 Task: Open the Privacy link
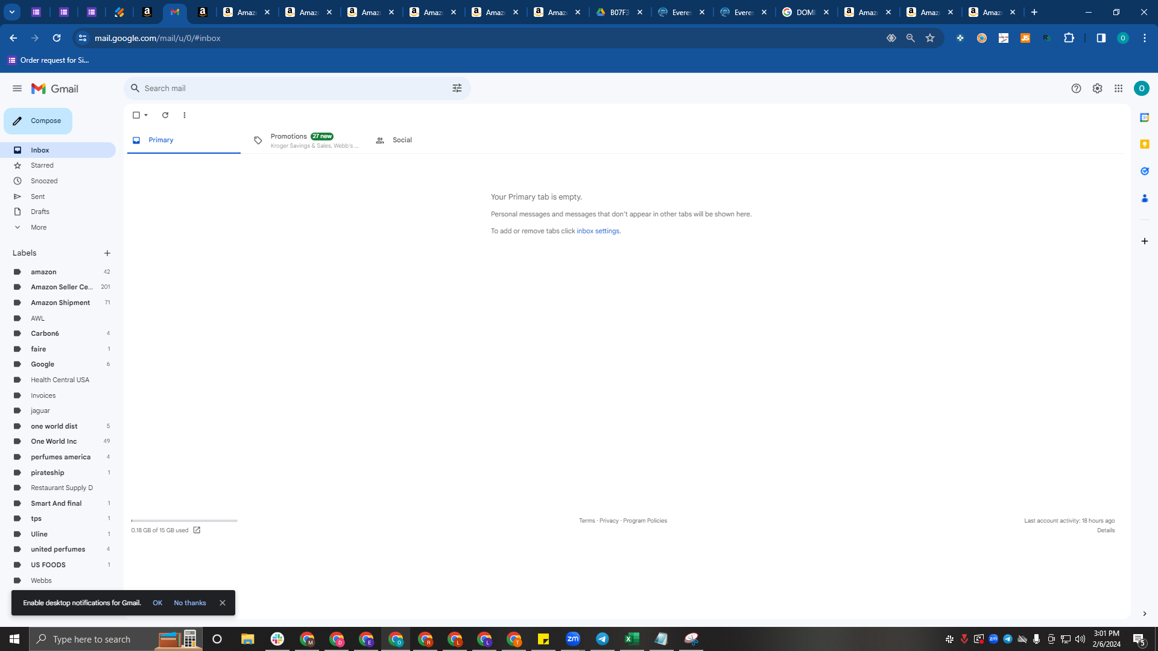[x=609, y=521]
